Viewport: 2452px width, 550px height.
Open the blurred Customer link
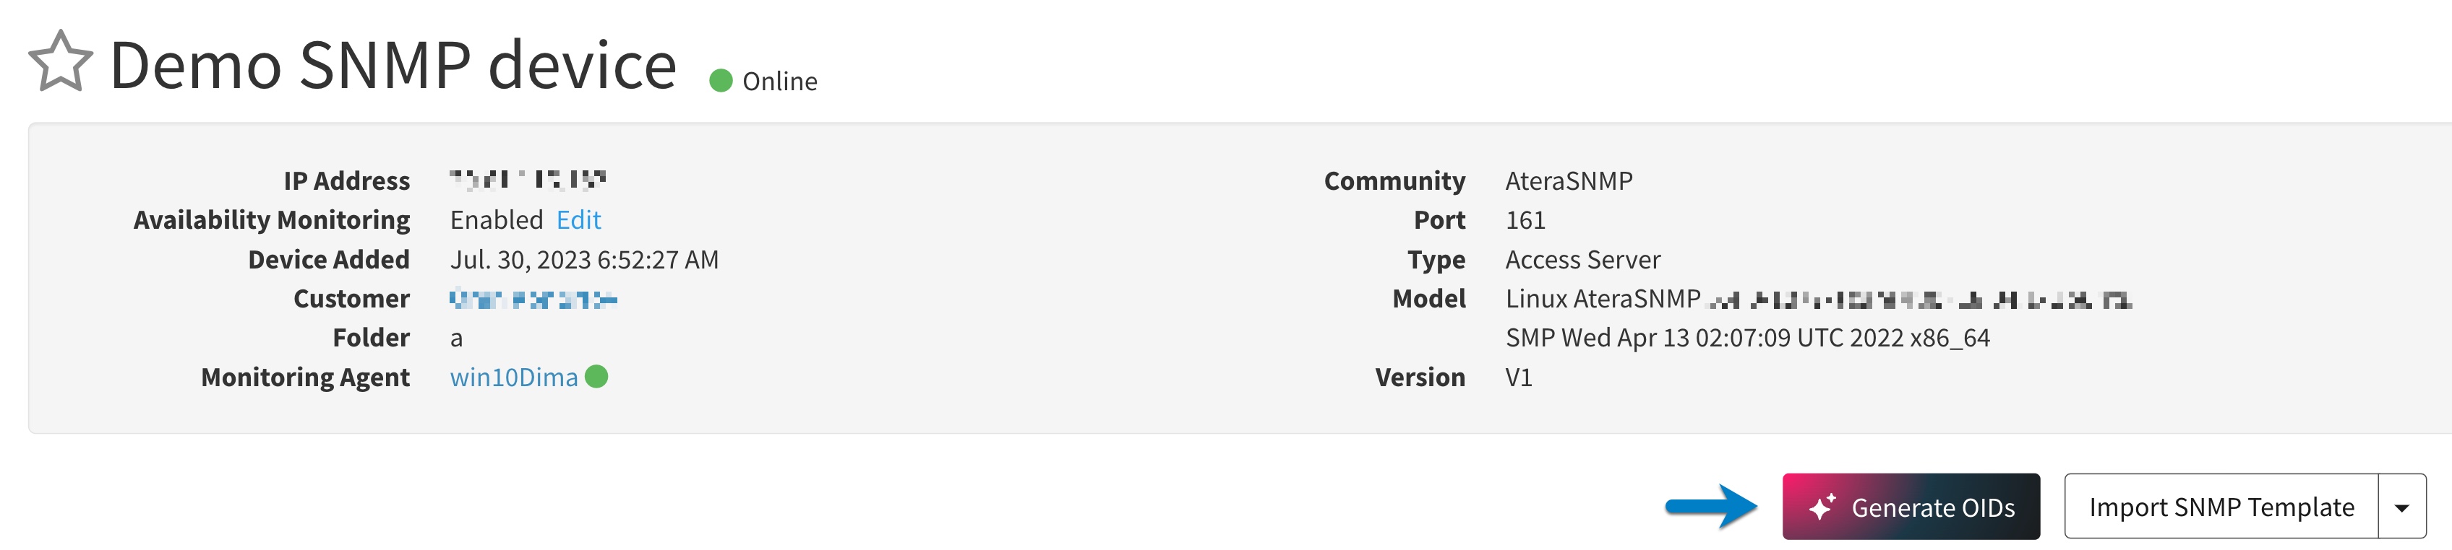tap(533, 300)
